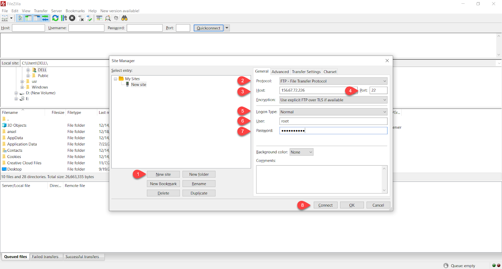
Task: Collapse the My Sites tree node
Action: tap(115, 79)
